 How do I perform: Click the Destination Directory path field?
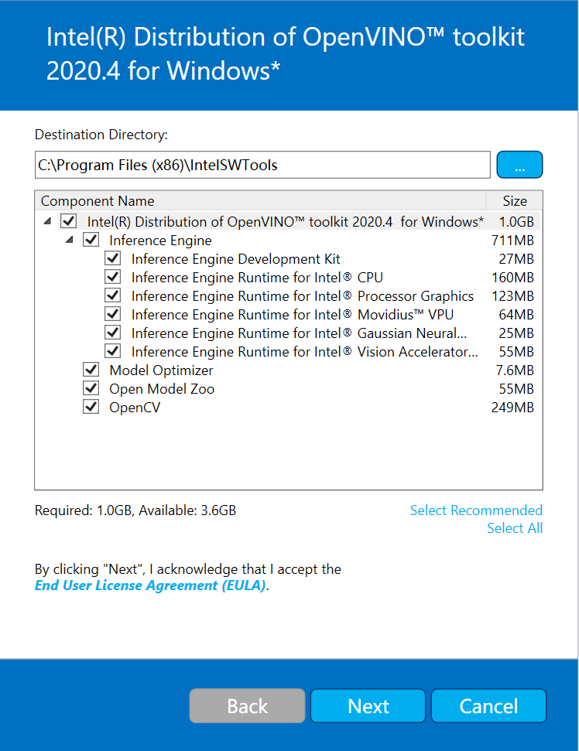coord(262,165)
